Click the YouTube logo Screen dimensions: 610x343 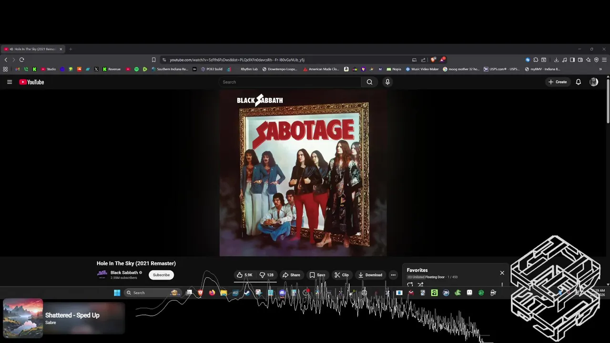[x=31, y=82]
